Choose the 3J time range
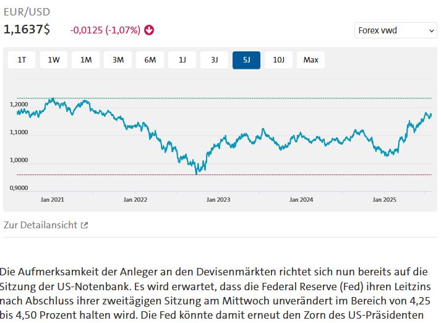Image resolution: width=441 pixels, height=323 pixels. coord(215,59)
